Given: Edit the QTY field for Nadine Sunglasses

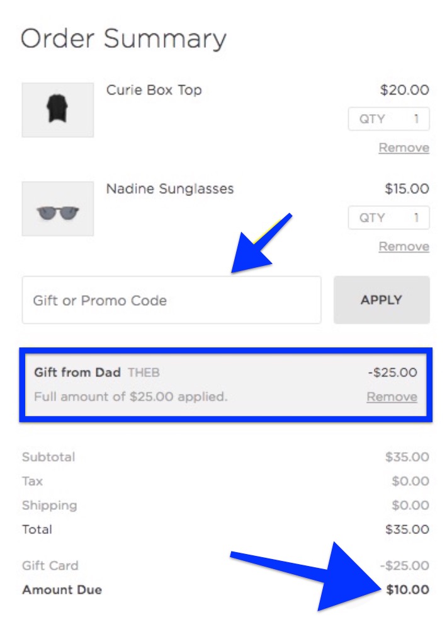Looking at the screenshot, I should click(389, 218).
